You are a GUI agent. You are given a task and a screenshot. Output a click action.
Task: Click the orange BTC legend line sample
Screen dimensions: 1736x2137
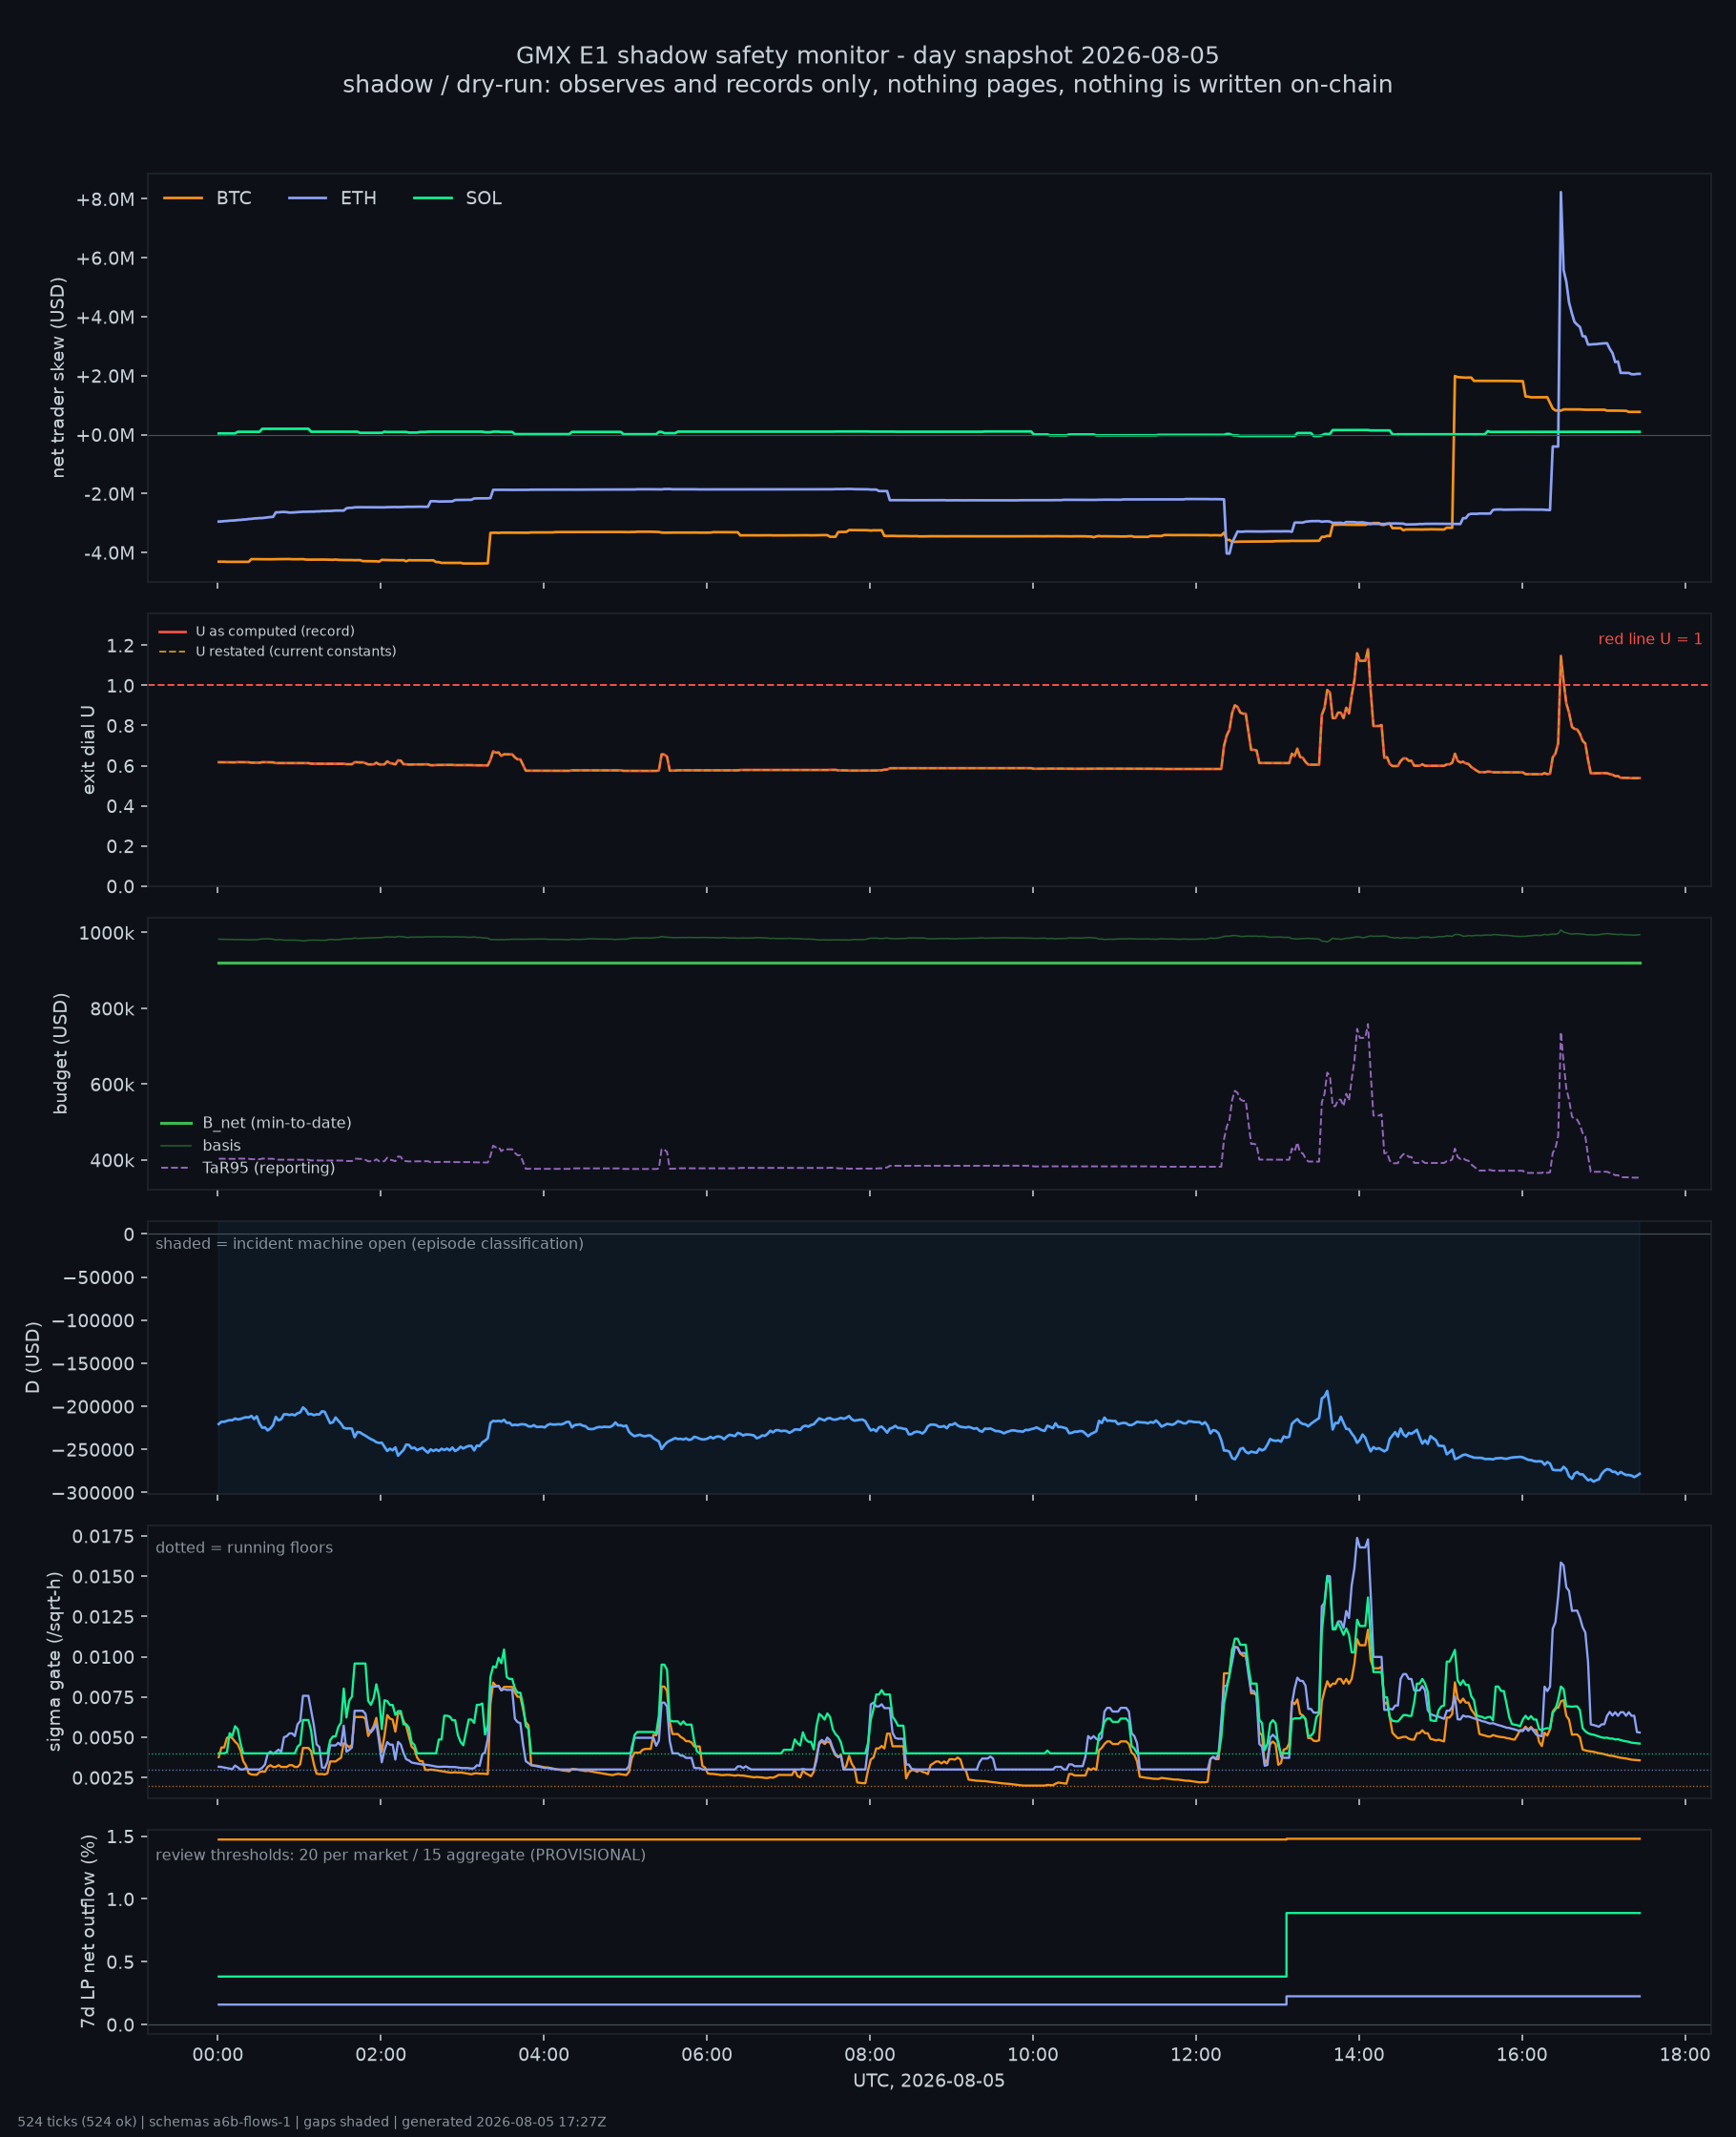pyautogui.click(x=183, y=198)
